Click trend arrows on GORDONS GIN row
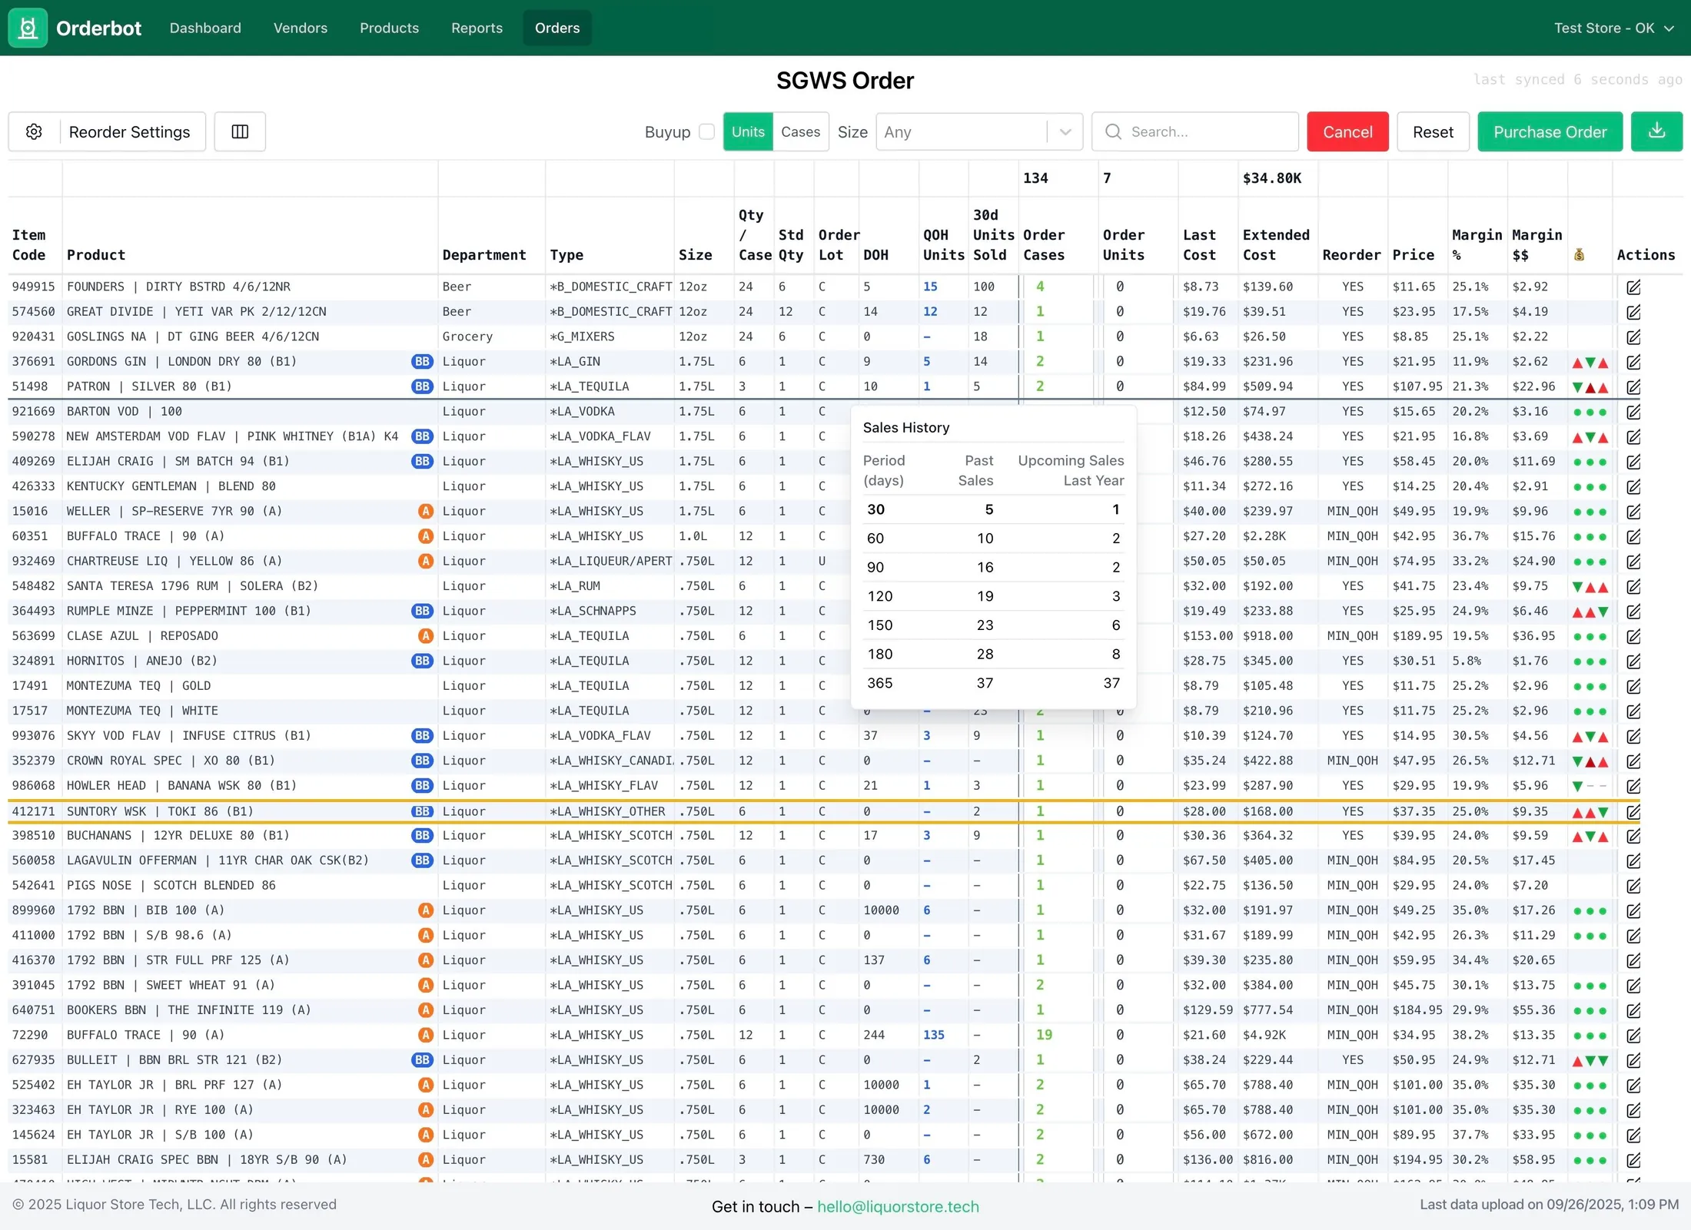Viewport: 1691px width, 1230px height. 1590,363
